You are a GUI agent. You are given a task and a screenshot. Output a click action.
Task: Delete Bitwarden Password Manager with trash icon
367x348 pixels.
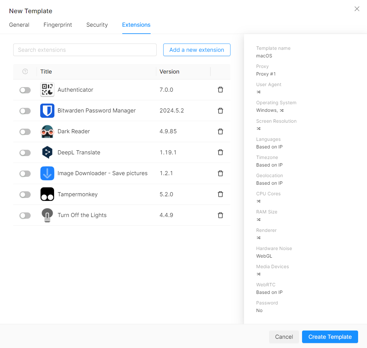click(x=220, y=111)
